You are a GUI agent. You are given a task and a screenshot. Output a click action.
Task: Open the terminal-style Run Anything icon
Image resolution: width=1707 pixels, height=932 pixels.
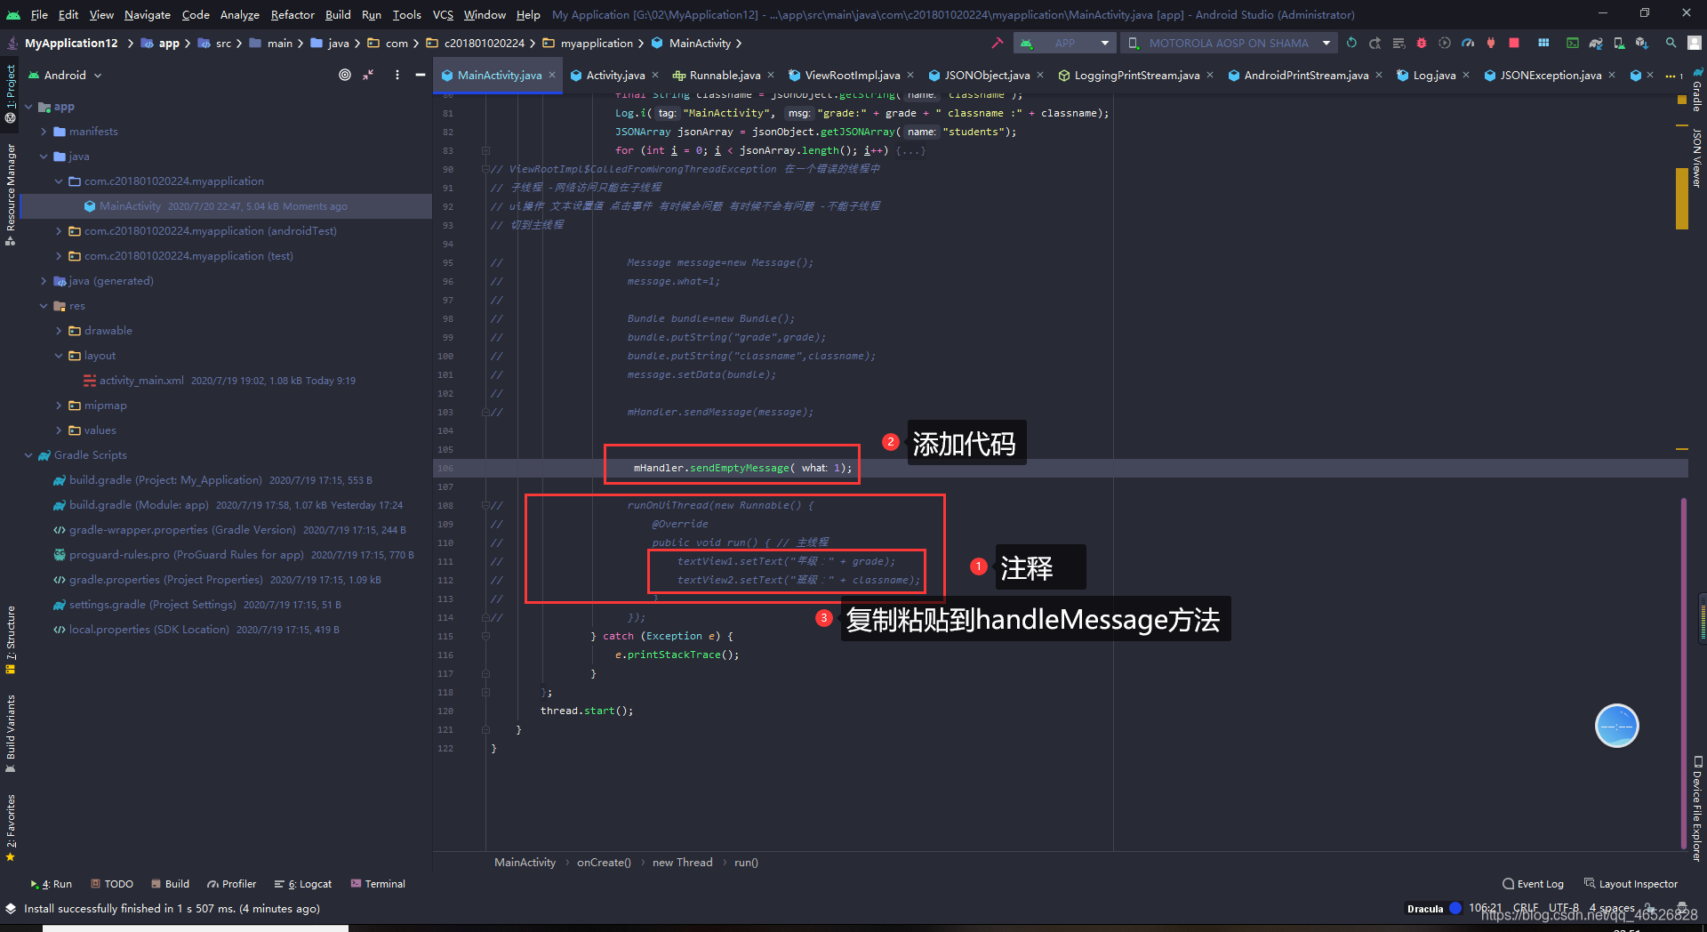pyautogui.click(x=1573, y=43)
